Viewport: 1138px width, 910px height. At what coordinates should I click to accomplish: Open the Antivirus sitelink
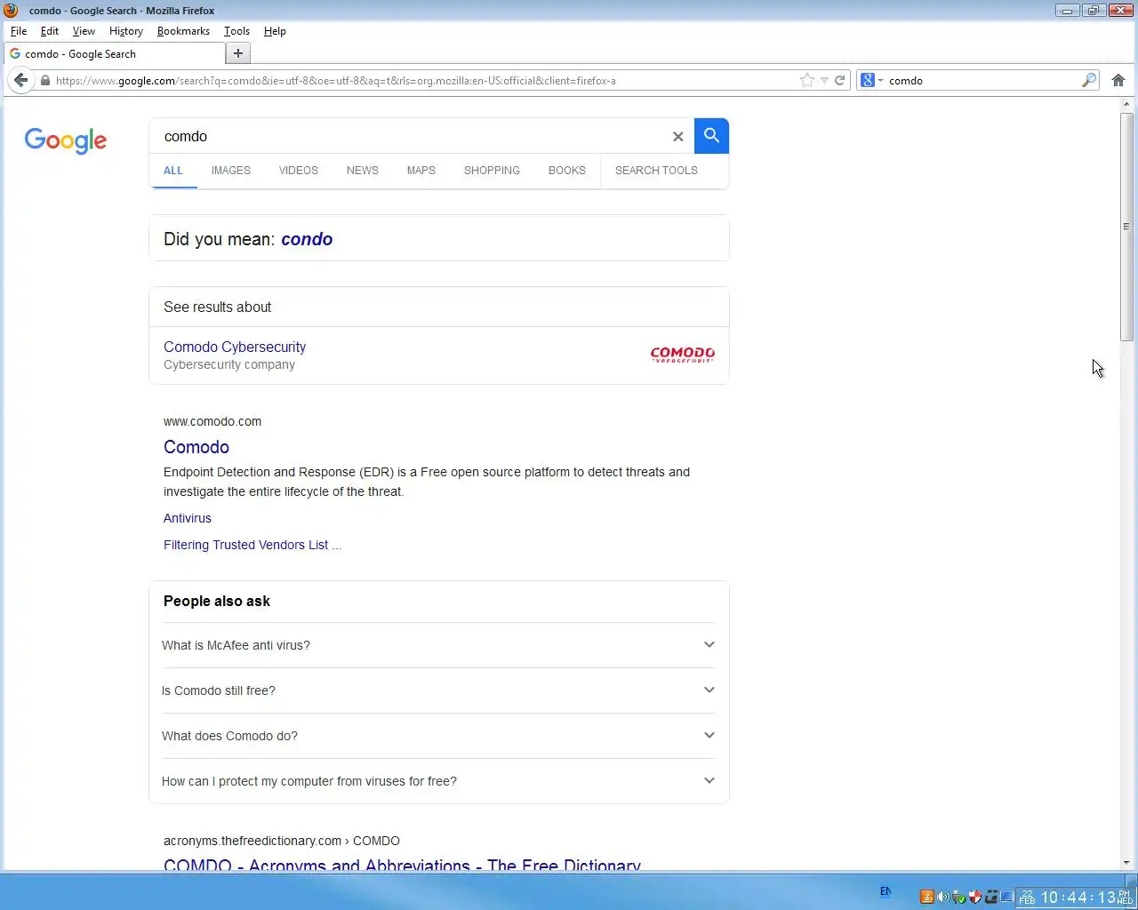188,518
